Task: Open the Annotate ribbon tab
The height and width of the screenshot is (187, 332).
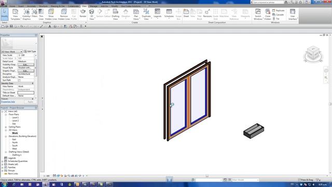Action: [x=31, y=6]
